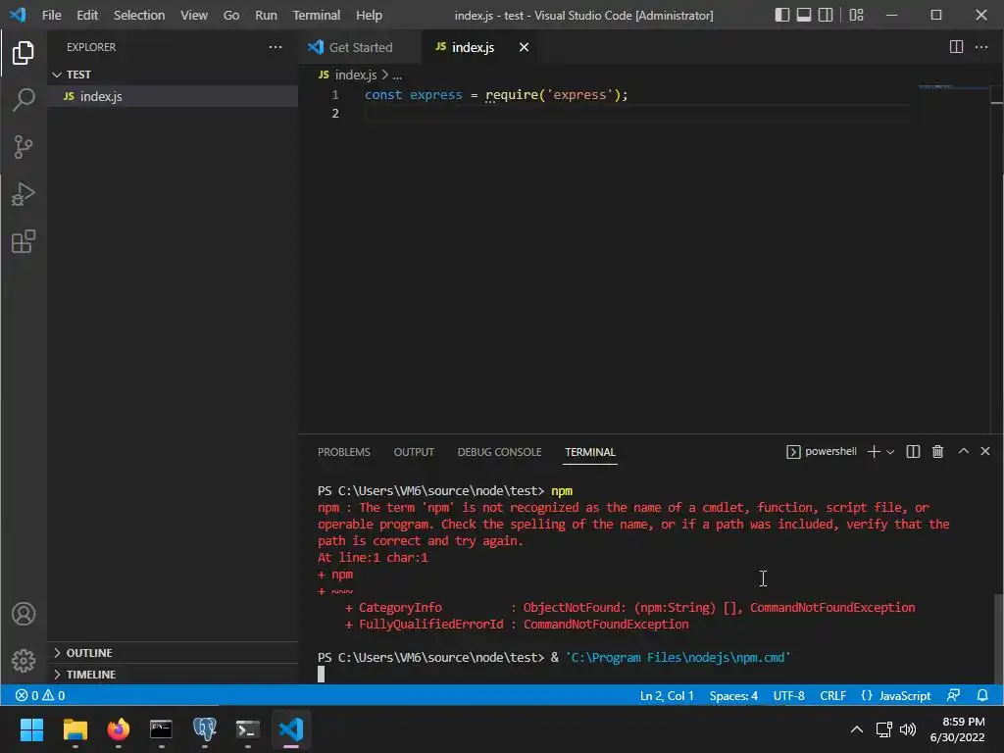Image resolution: width=1004 pixels, height=753 pixels.
Task: Switch to the PROBLEMS panel tab
Action: tap(344, 452)
